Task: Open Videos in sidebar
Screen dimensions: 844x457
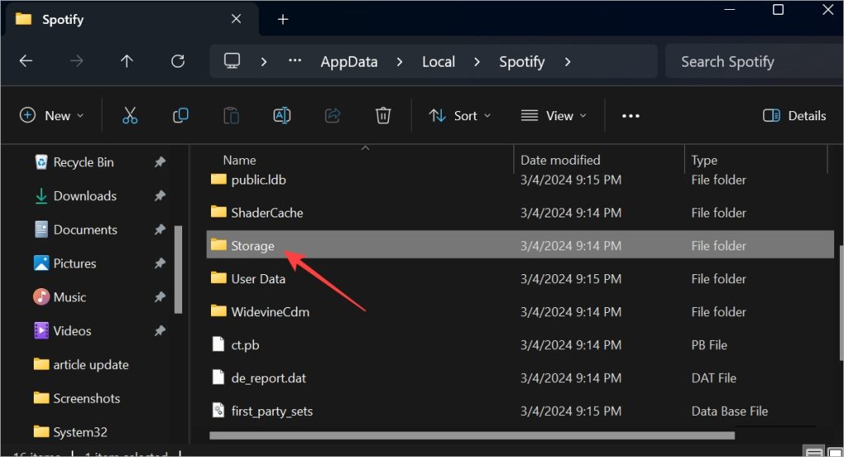Action: [x=73, y=331]
